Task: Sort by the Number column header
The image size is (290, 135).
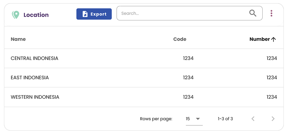Action: (x=259, y=39)
